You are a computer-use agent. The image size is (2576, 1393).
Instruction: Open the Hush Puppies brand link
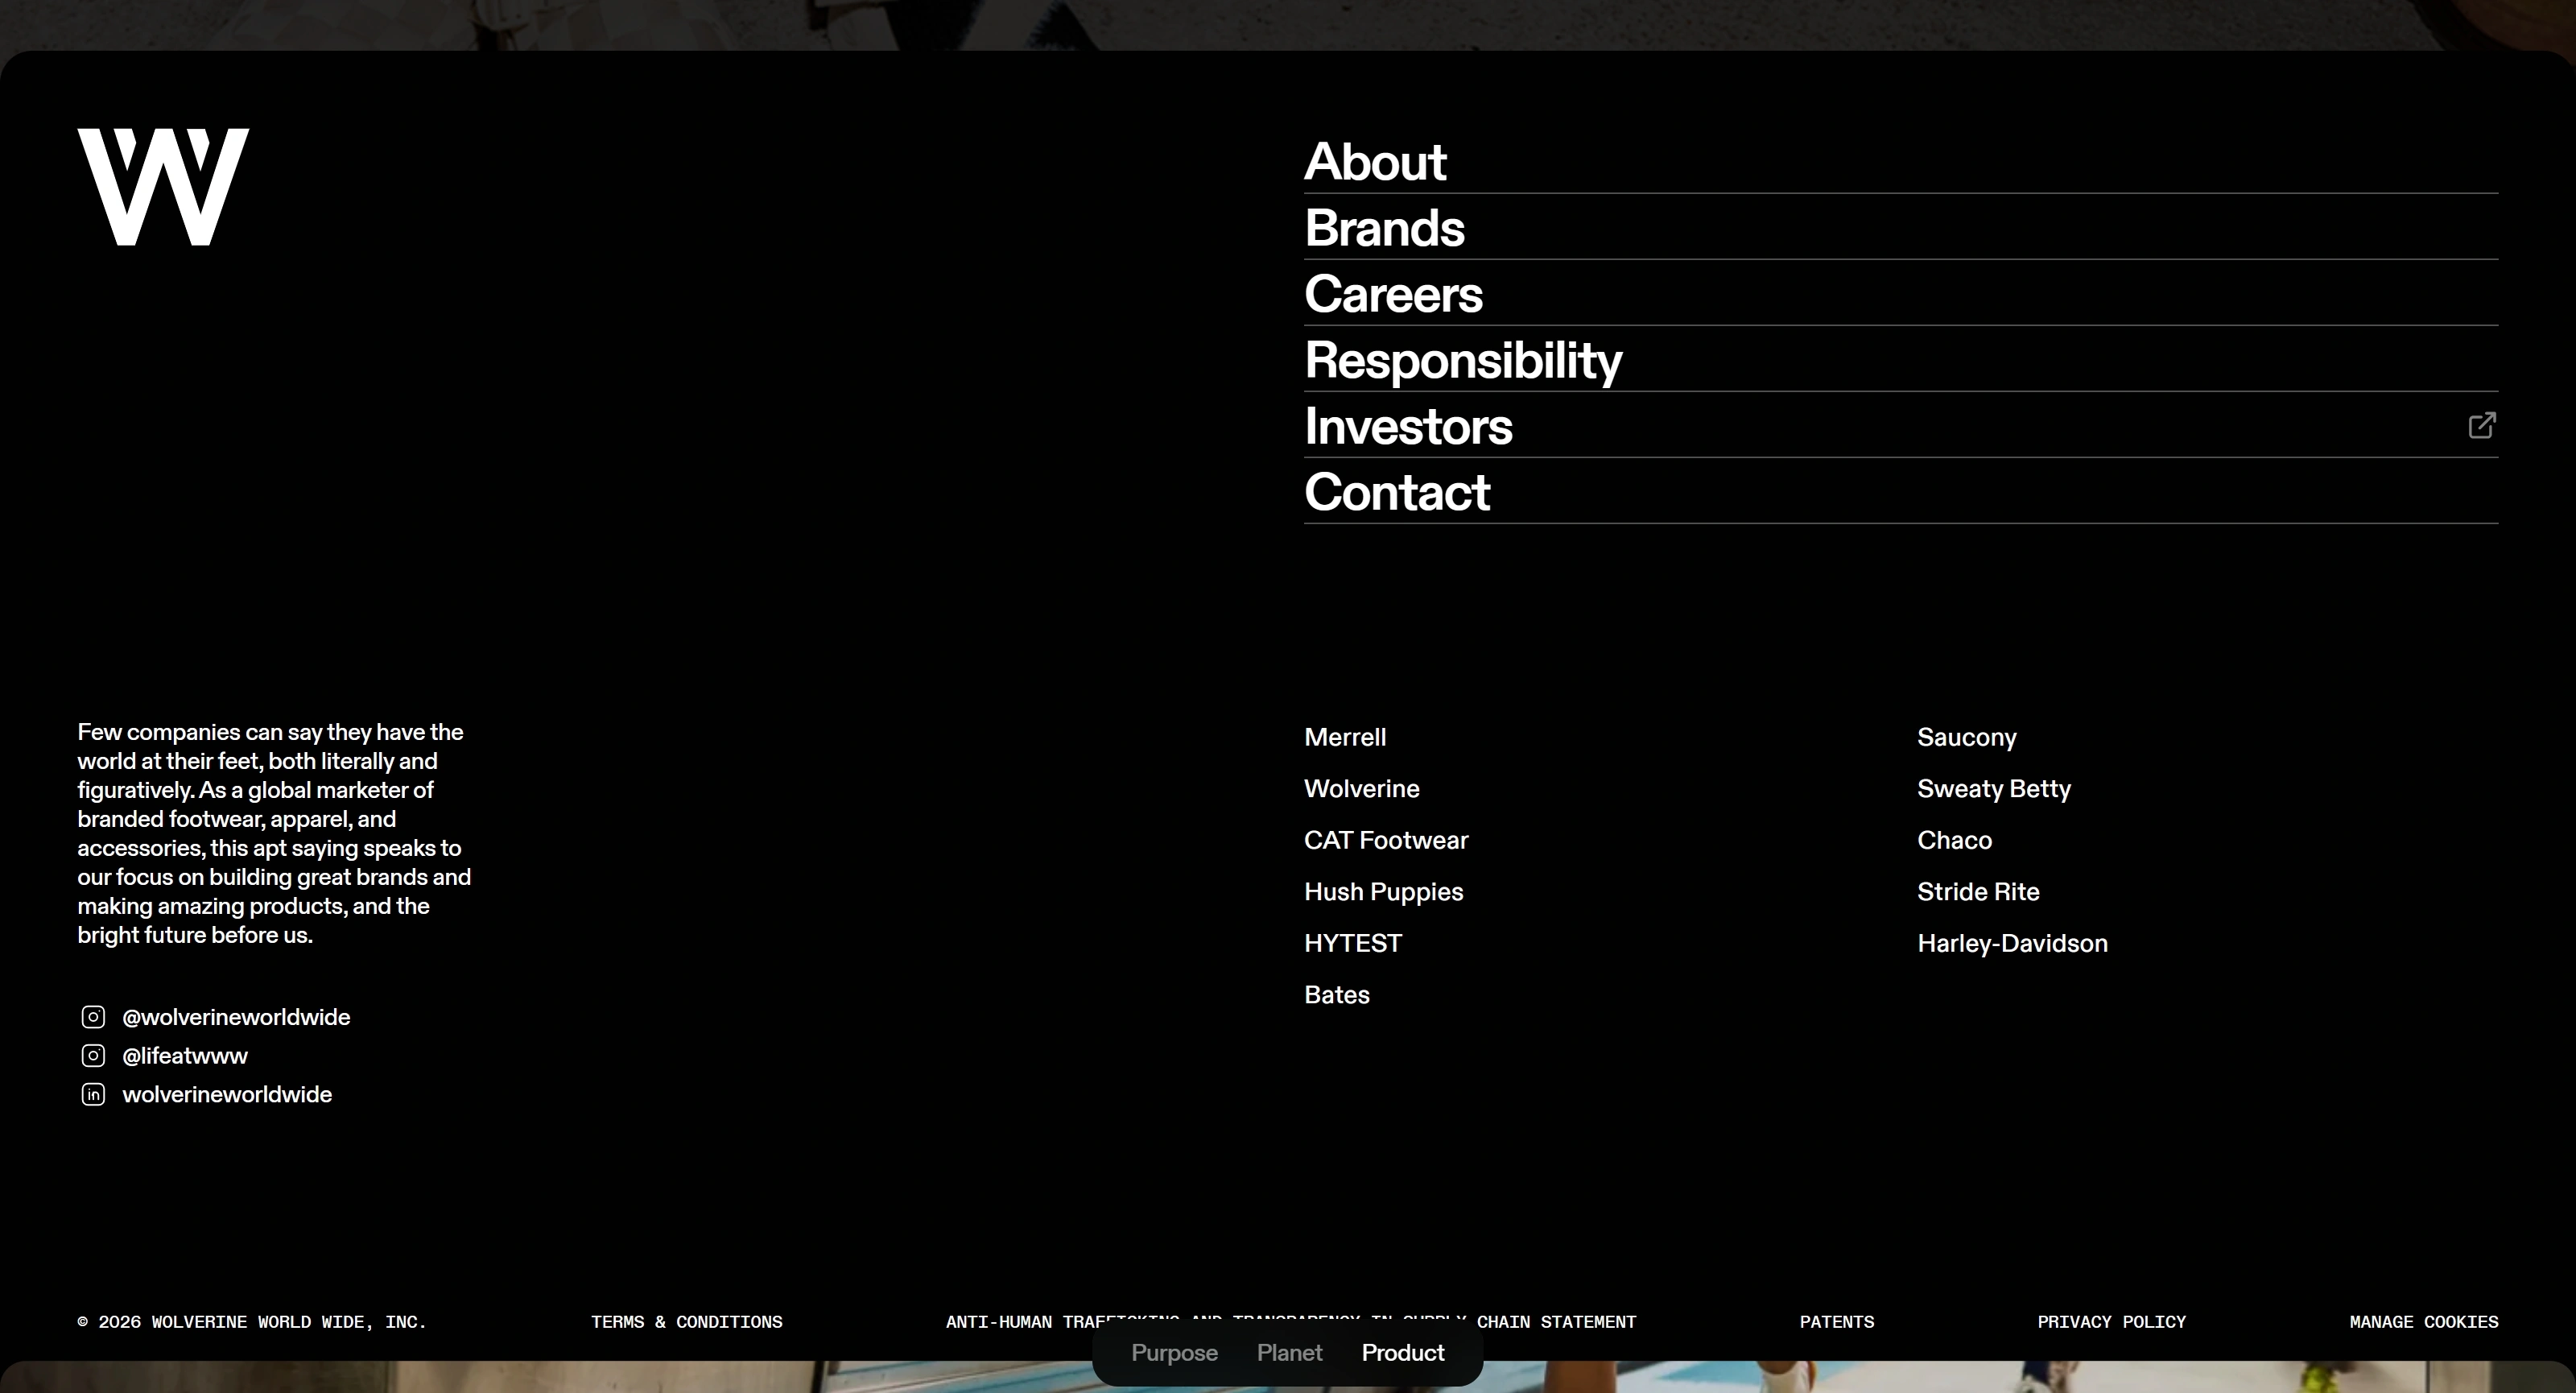(x=1384, y=892)
